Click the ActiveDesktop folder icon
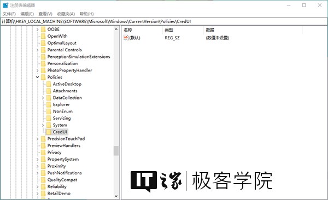328x200 pixels. click(49, 84)
